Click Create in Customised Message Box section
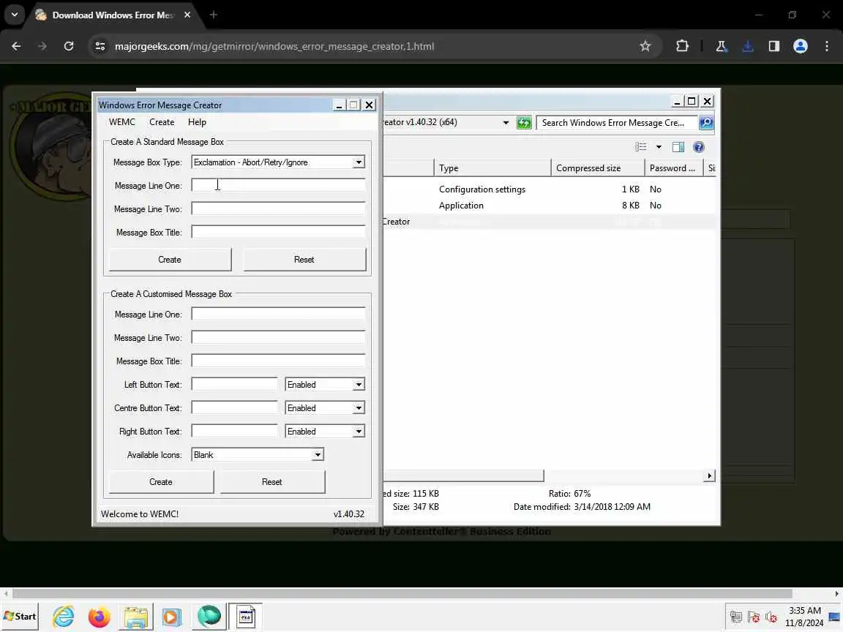This screenshot has height=632, width=843. [x=161, y=482]
